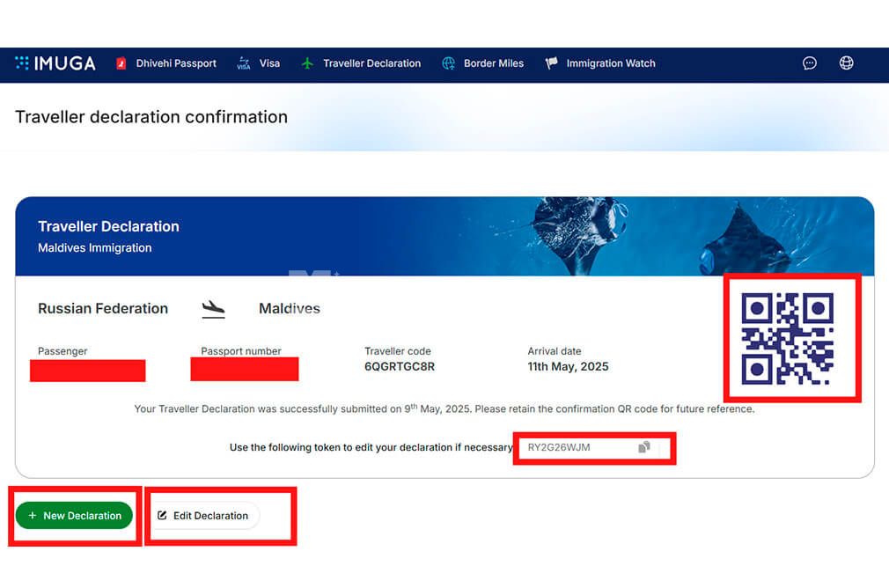Click the Maldives destination text

tap(290, 308)
